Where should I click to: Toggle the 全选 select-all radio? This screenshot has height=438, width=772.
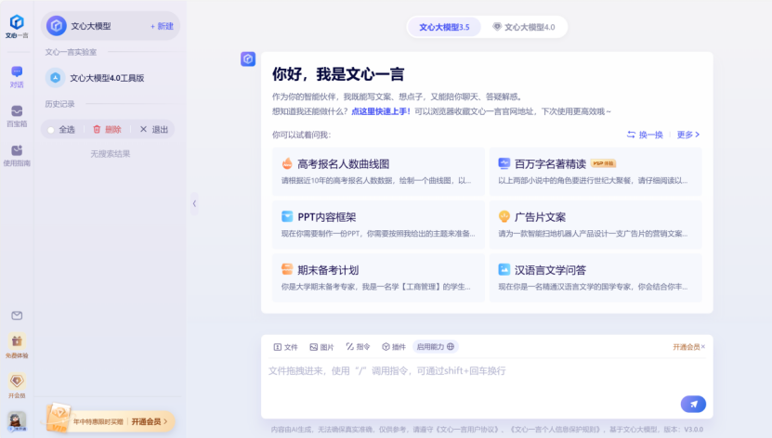[x=51, y=130]
